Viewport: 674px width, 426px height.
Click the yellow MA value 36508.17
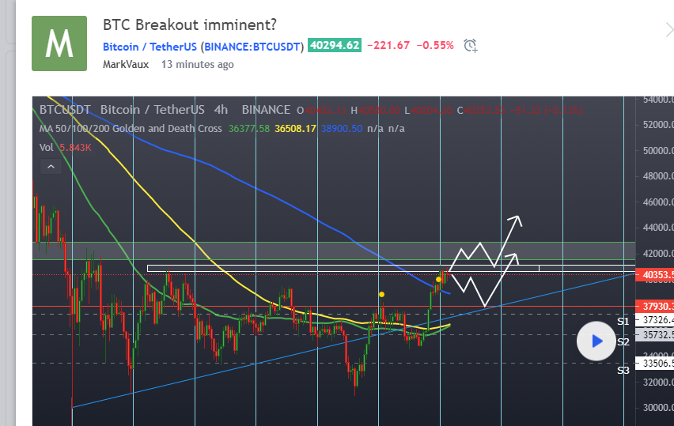[295, 128]
